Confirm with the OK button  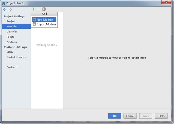(x=114, y=116)
